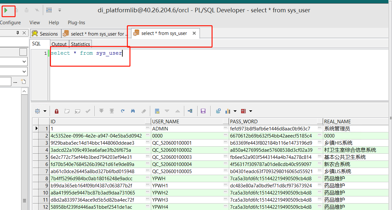Select row number 7 header cell
This screenshot has width=392, height=210.
44,171
